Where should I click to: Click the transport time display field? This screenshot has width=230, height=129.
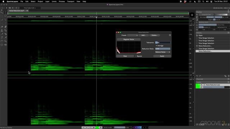108,128
